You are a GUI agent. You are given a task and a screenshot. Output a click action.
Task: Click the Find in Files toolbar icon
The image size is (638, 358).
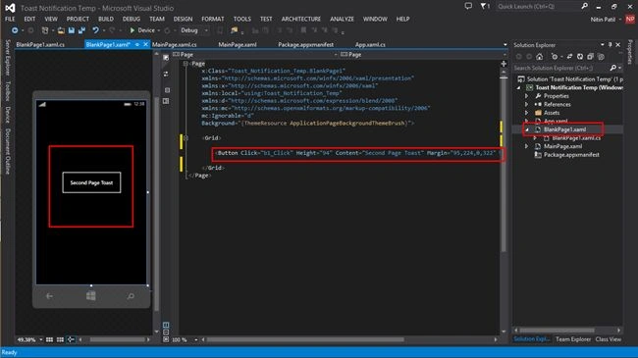click(234, 30)
